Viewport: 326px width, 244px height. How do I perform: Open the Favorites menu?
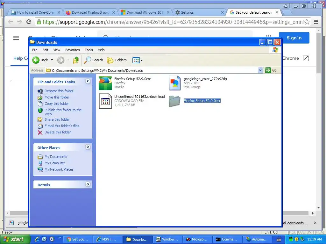point(72,50)
